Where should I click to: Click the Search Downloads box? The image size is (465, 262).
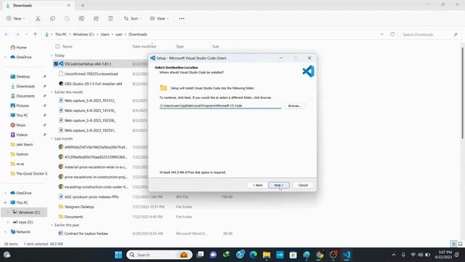point(430,34)
